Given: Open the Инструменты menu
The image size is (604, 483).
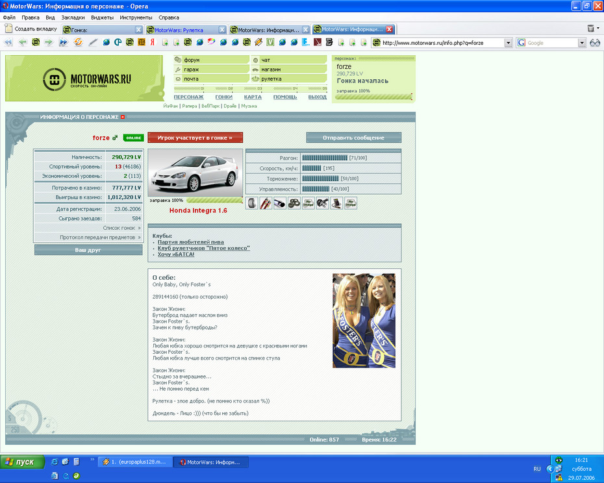Looking at the screenshot, I should click(x=136, y=18).
